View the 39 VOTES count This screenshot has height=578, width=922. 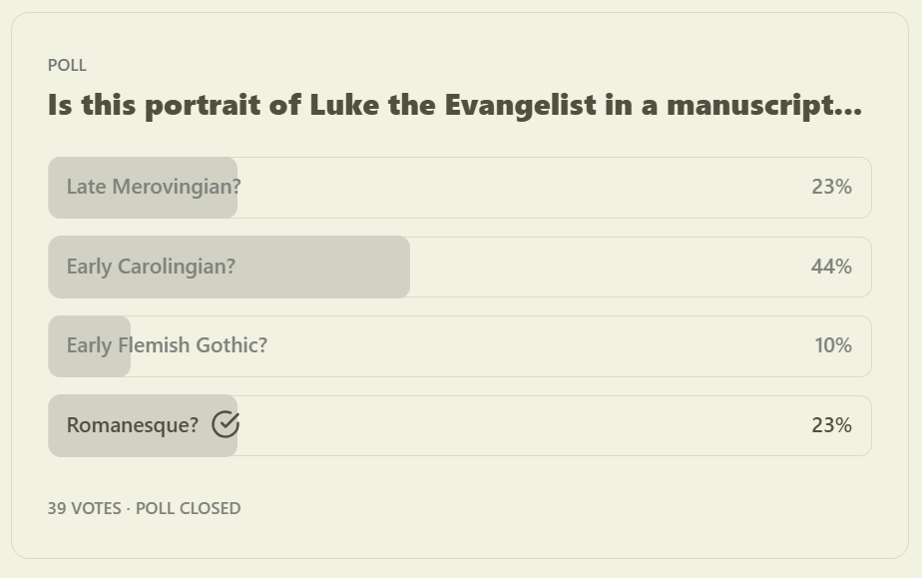(x=84, y=508)
